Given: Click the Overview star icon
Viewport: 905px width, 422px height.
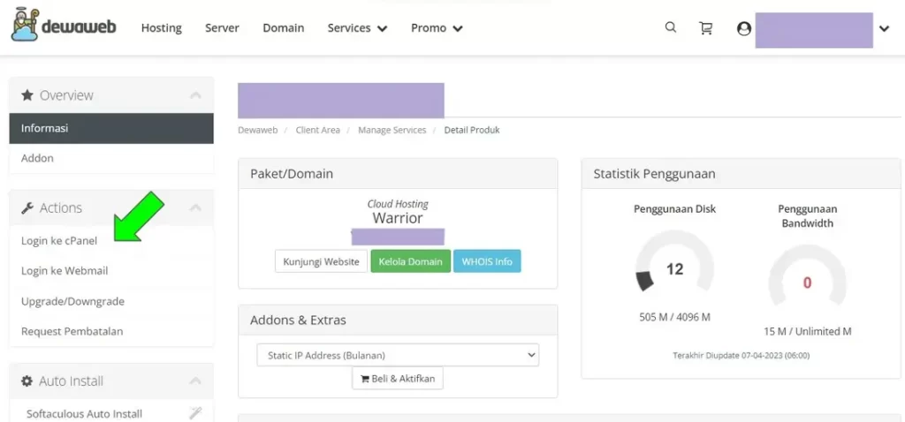Looking at the screenshot, I should 27,95.
